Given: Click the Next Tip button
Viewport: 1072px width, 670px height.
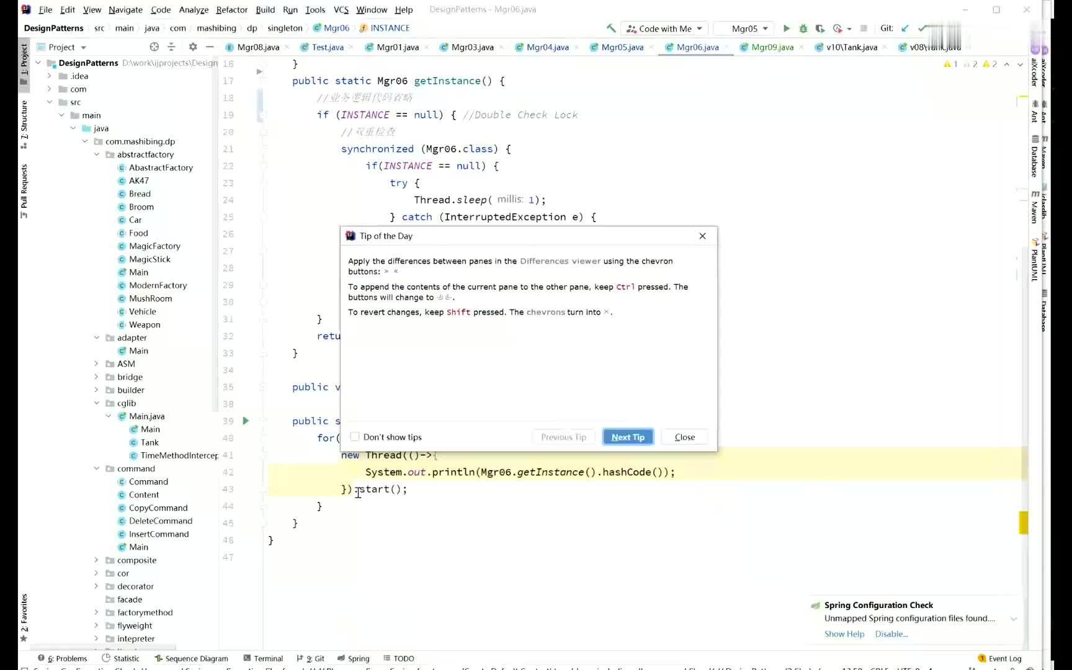Looking at the screenshot, I should 628,437.
